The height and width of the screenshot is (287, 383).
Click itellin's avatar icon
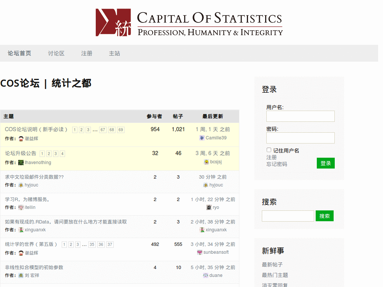click(21, 207)
